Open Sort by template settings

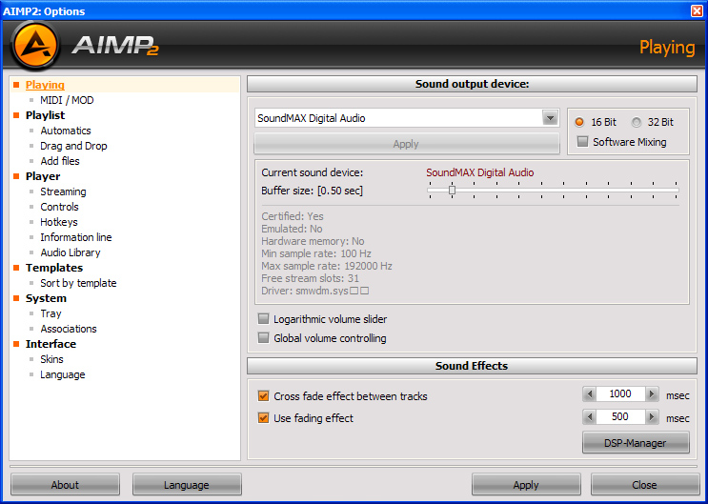[78, 283]
